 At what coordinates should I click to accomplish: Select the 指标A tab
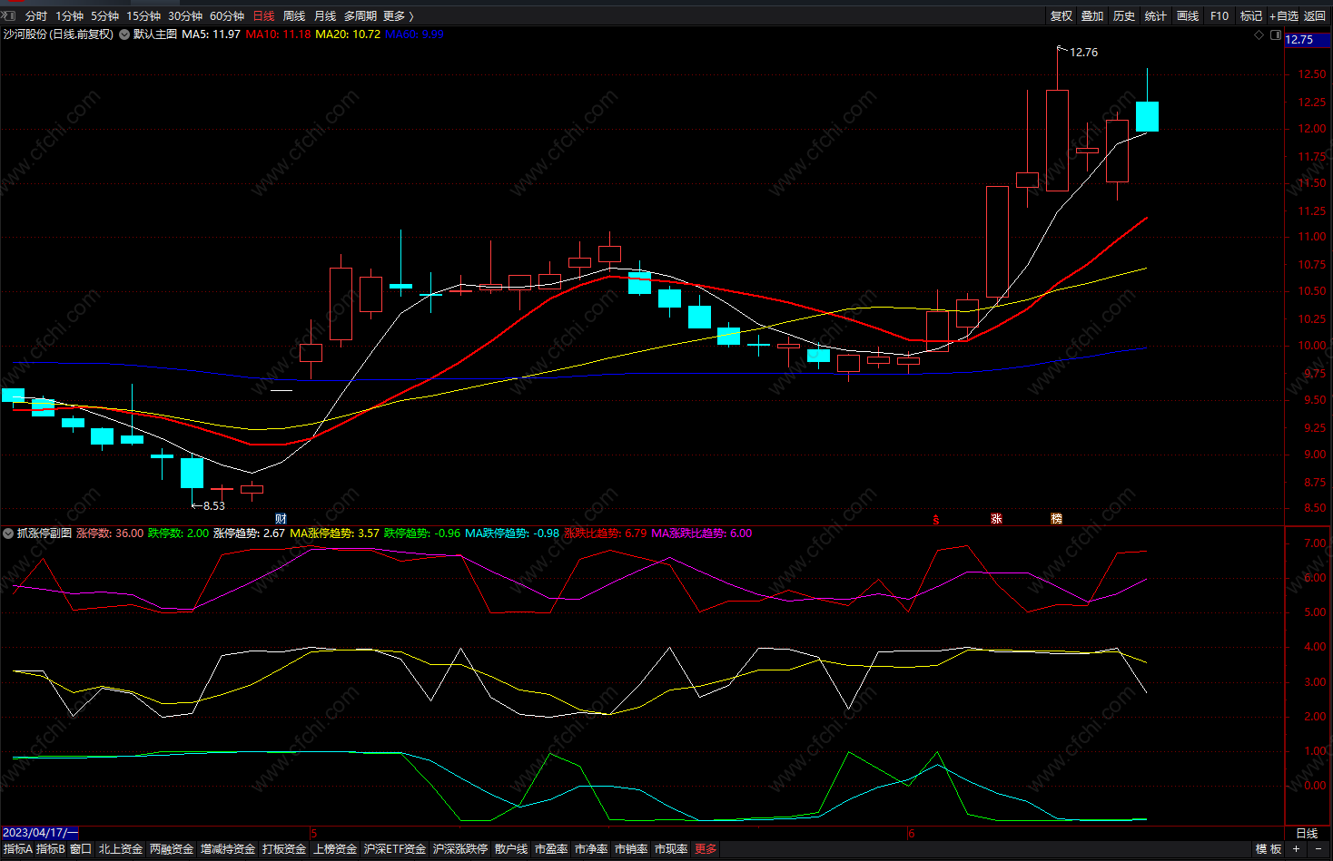pyautogui.click(x=17, y=849)
